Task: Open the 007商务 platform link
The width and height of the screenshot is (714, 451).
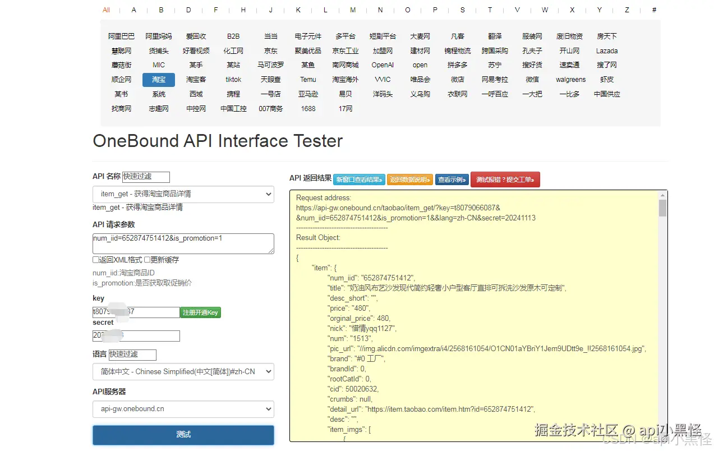Action: tap(270, 109)
